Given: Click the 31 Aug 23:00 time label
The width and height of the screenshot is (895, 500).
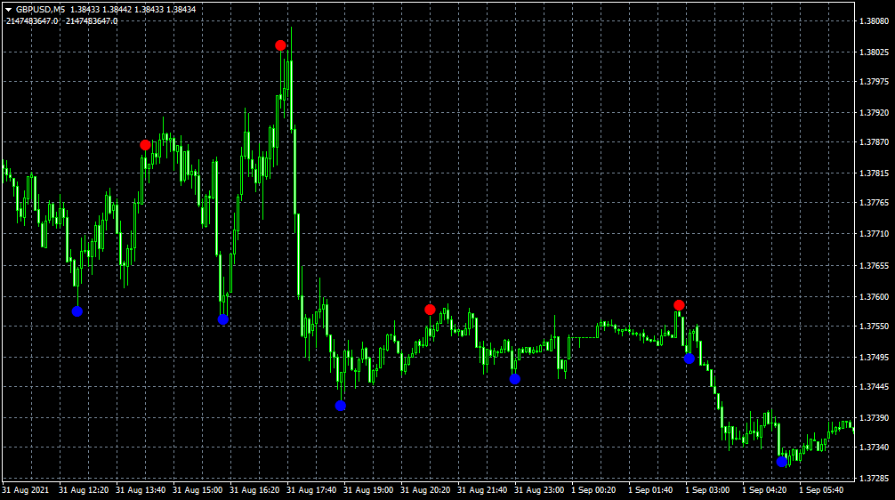Looking at the screenshot, I should pyautogui.click(x=539, y=489).
